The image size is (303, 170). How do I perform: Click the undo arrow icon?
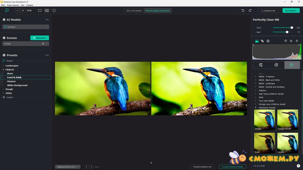coord(243,11)
